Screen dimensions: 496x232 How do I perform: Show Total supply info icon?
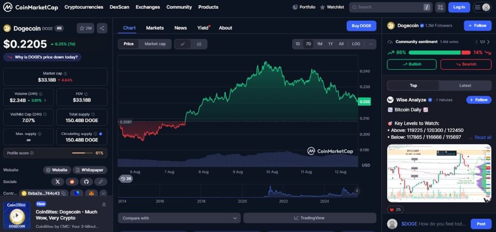93,114
